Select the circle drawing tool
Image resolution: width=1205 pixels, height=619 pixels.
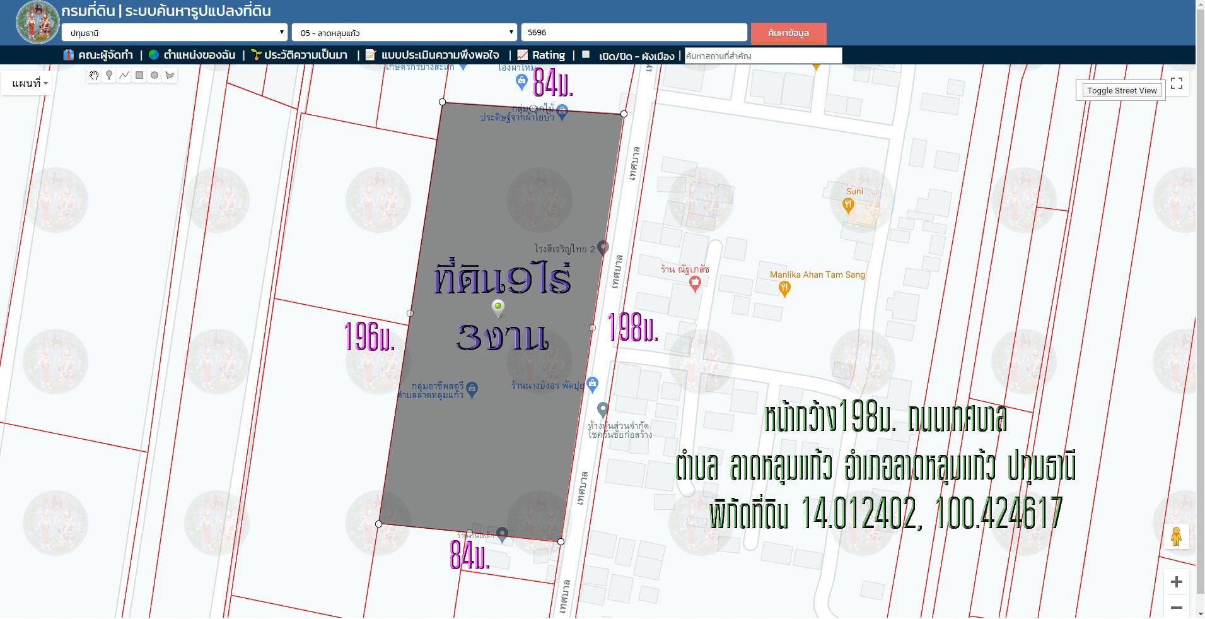point(154,75)
